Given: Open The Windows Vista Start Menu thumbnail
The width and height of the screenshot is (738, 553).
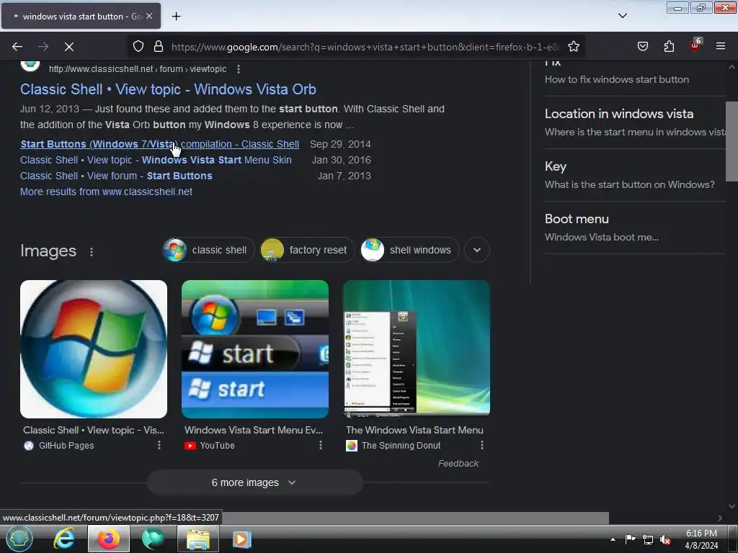Looking at the screenshot, I should tap(417, 349).
